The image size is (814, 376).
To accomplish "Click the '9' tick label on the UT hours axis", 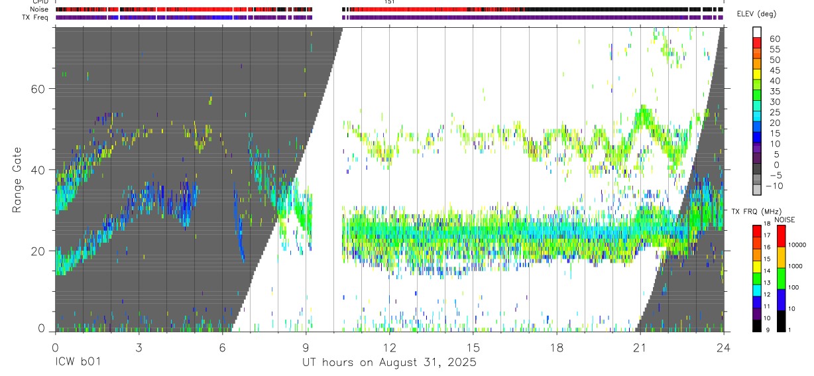I will pyautogui.click(x=306, y=347).
